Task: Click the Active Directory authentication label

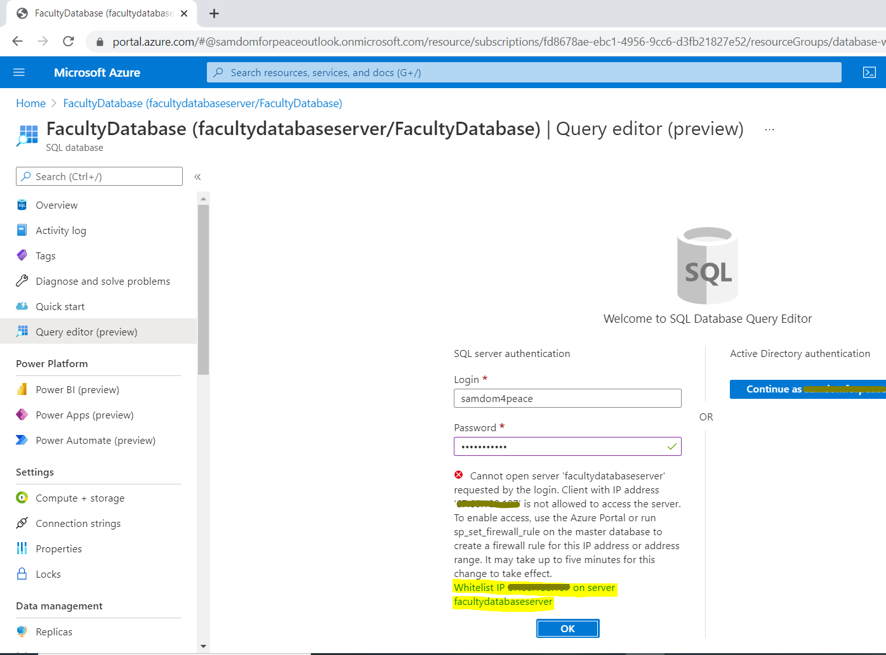Action: [x=800, y=353]
